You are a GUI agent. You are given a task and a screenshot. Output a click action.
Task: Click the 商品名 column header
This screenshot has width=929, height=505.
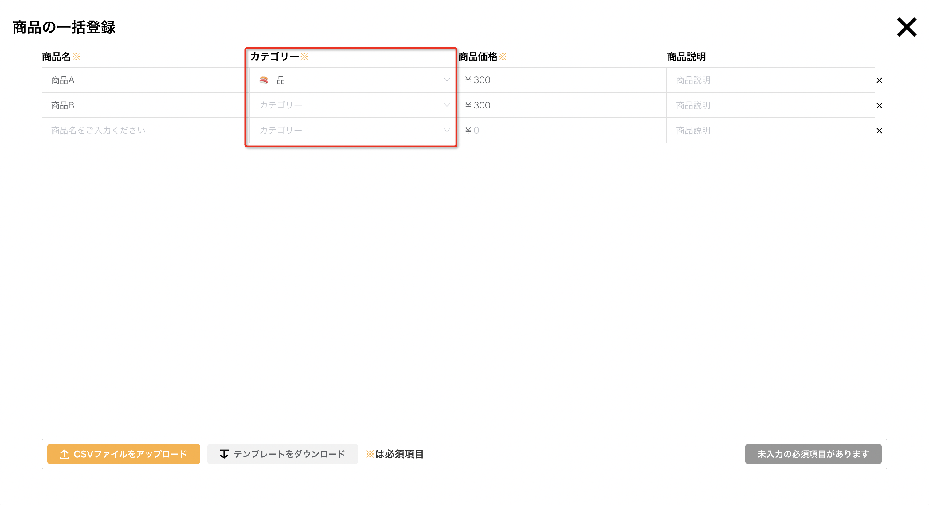tap(61, 57)
